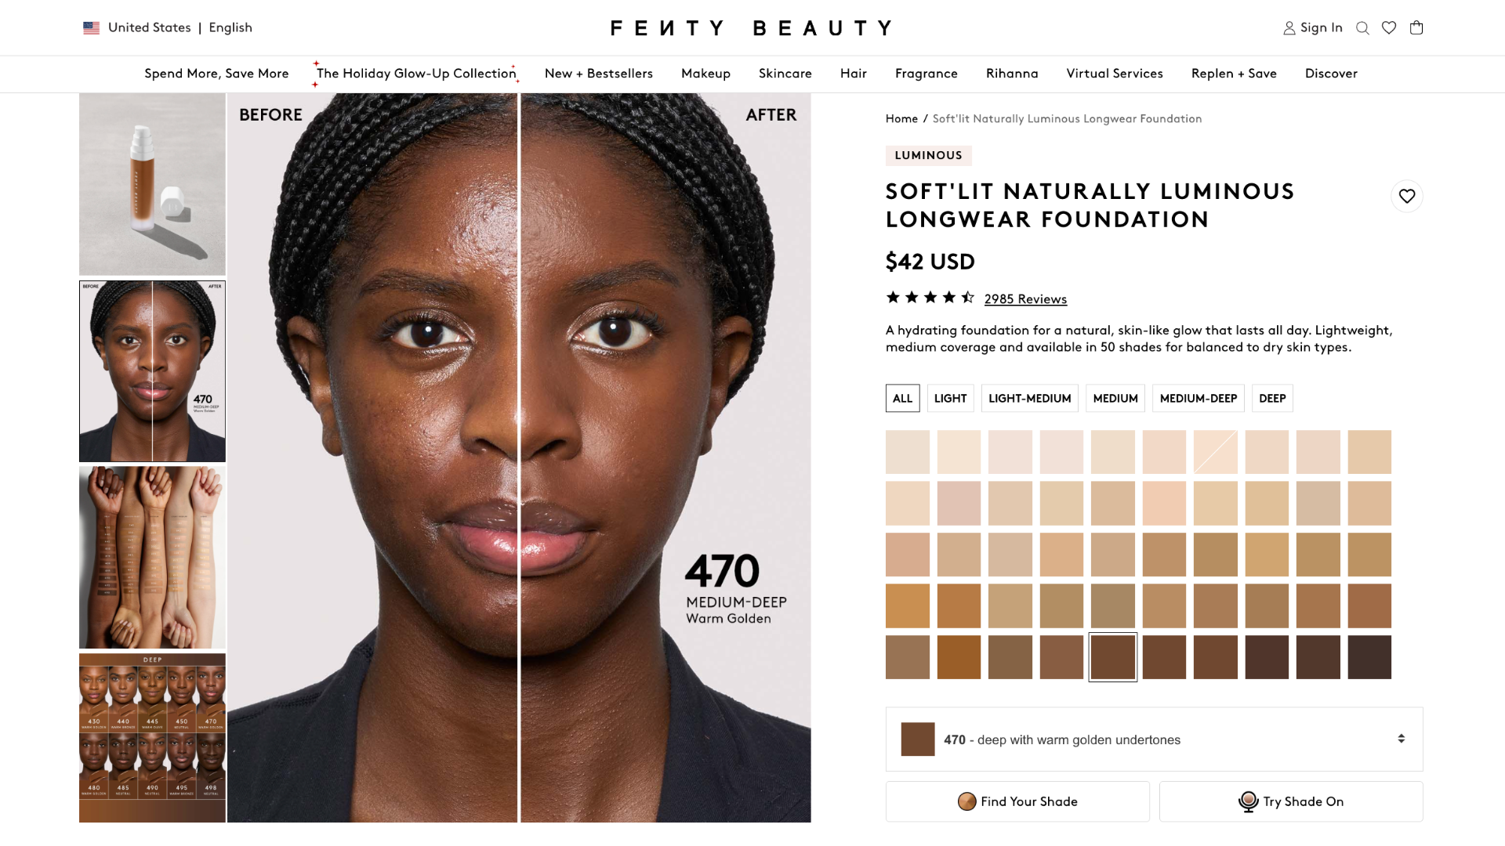Click the Try Shade On mirror icon
The image size is (1505, 846).
1248,801
